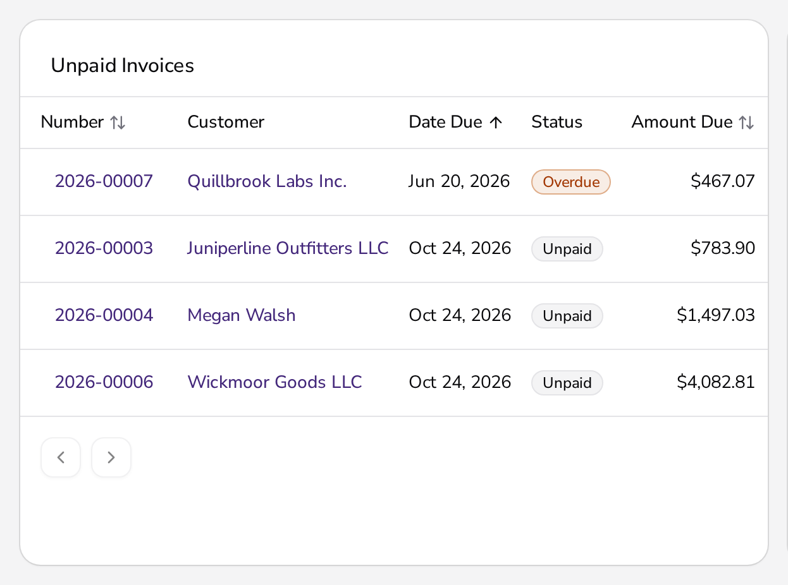Click the $467.07 amount
Image resolution: width=788 pixels, height=585 pixels.
pos(723,182)
